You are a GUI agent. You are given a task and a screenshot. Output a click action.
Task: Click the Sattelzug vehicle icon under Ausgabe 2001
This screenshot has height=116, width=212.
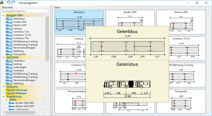9,51
